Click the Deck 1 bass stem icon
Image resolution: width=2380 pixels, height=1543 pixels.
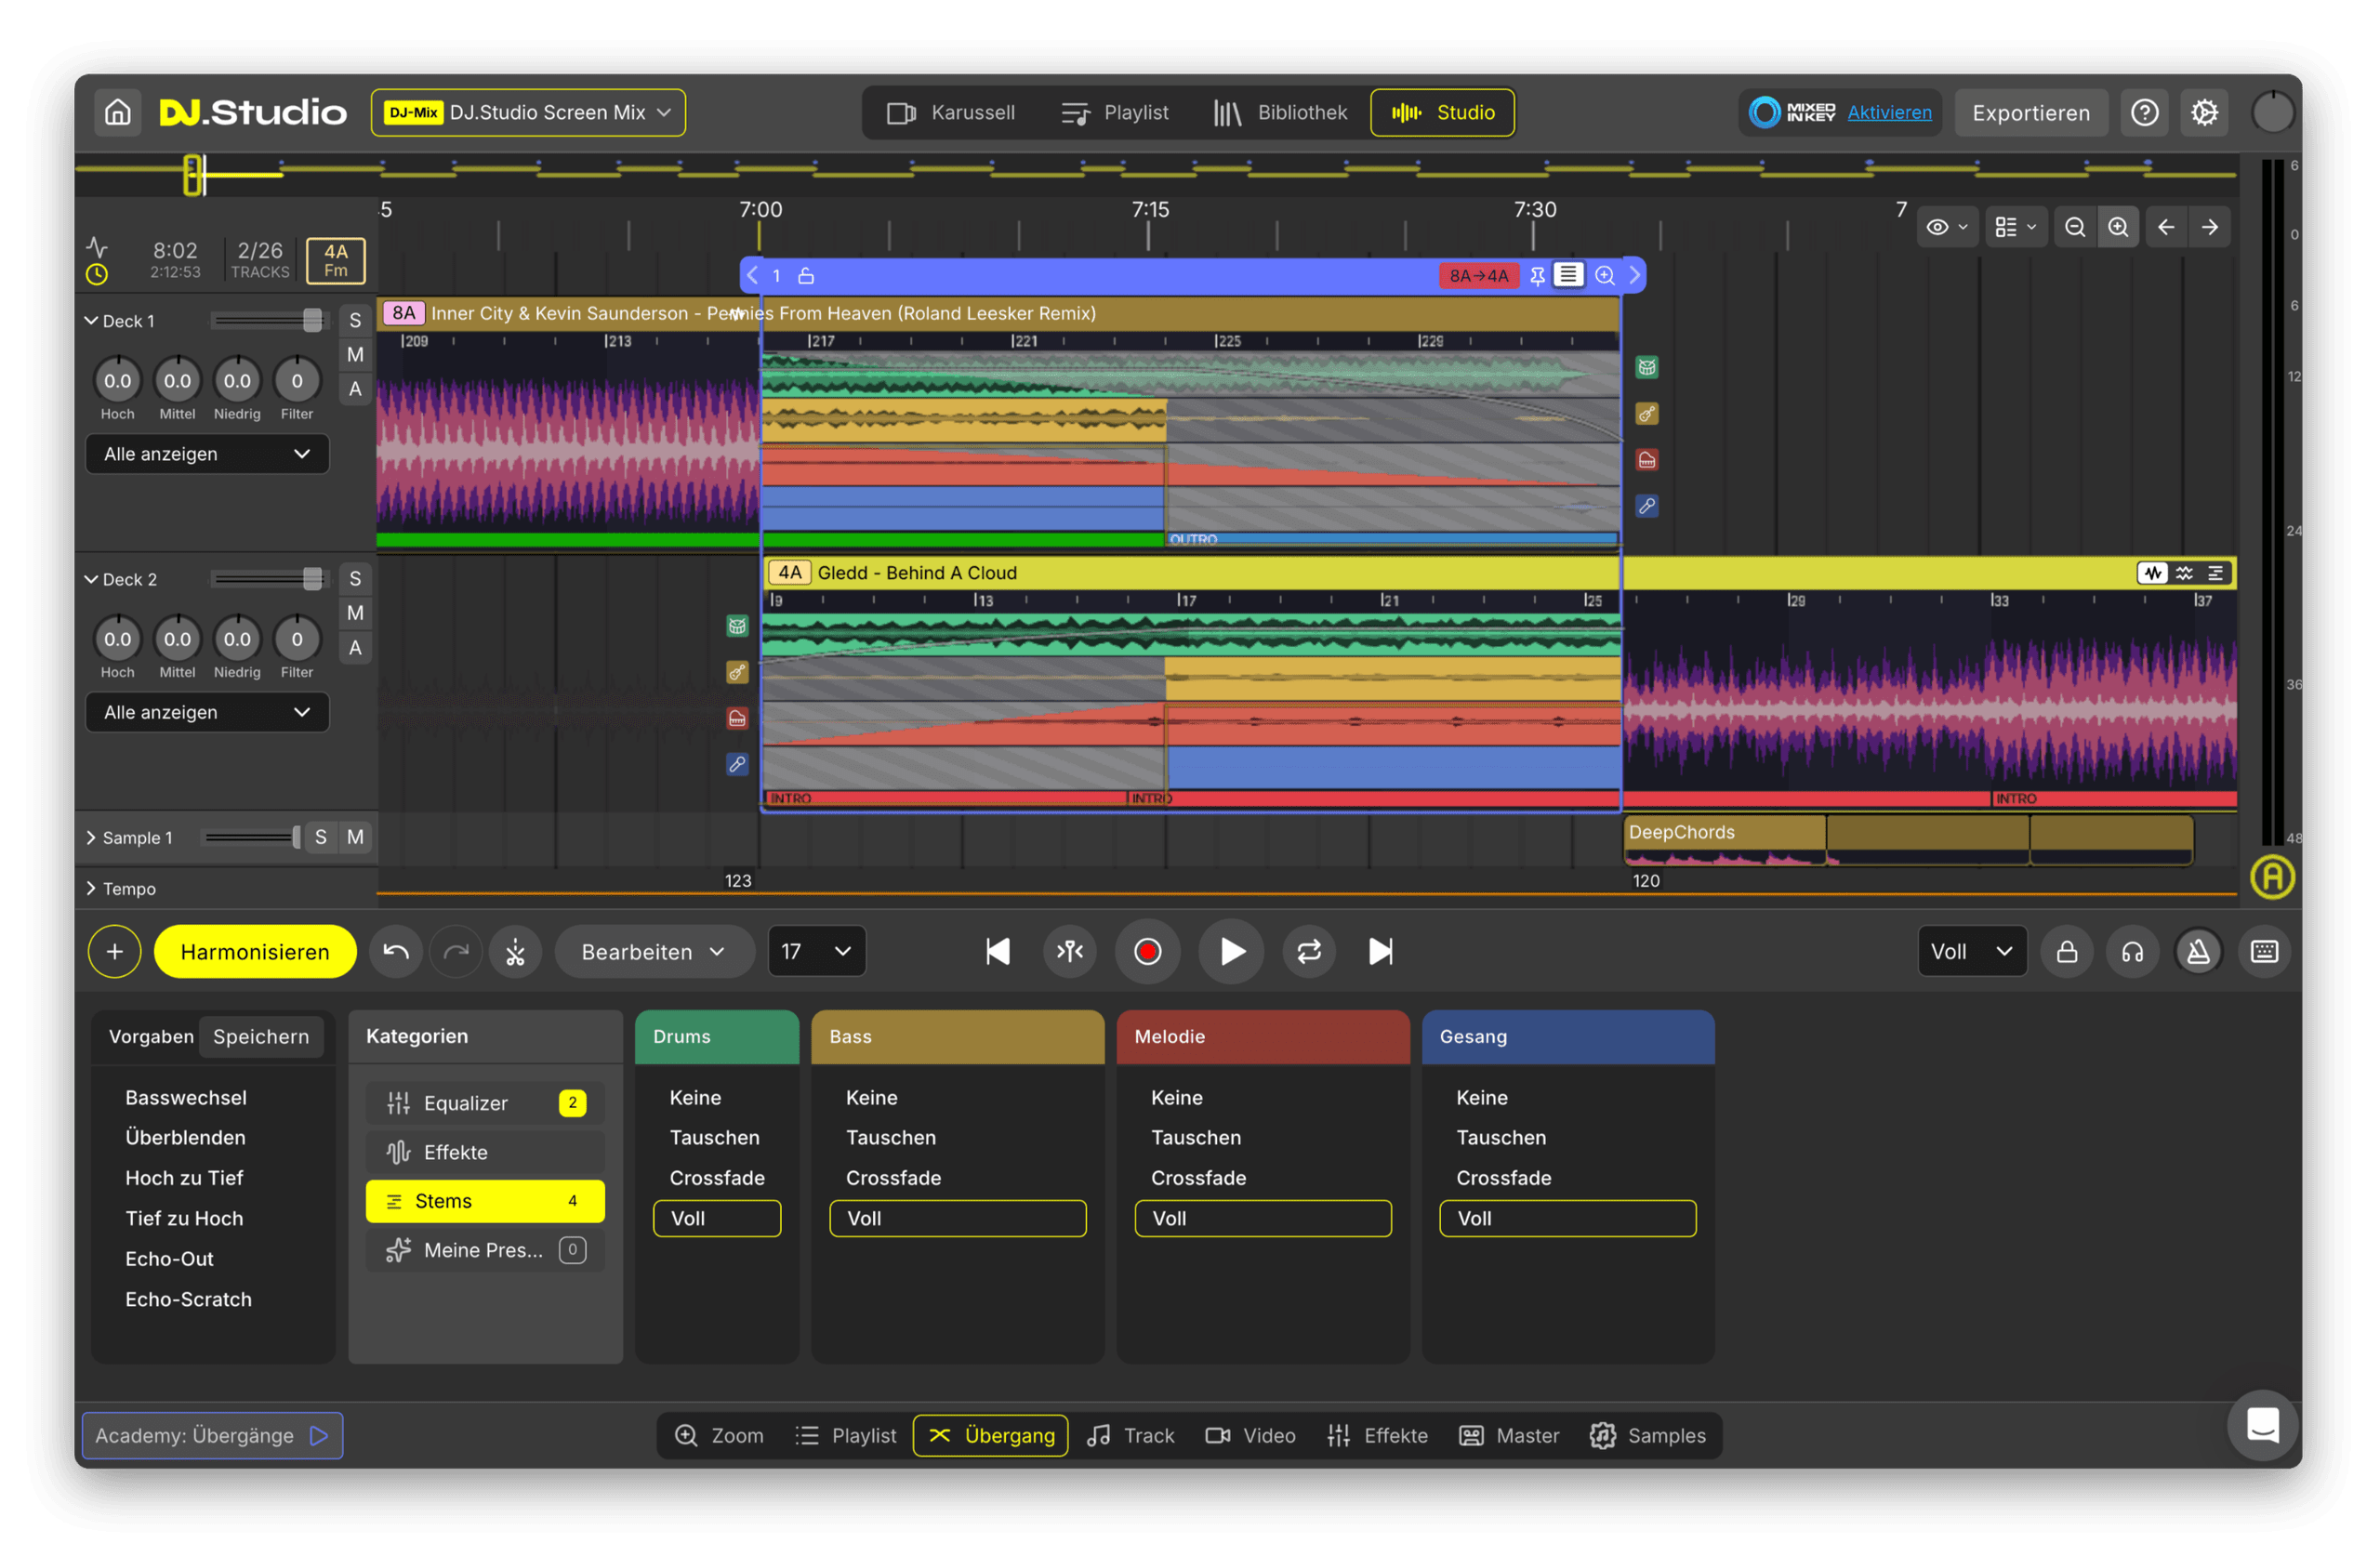pos(1647,413)
